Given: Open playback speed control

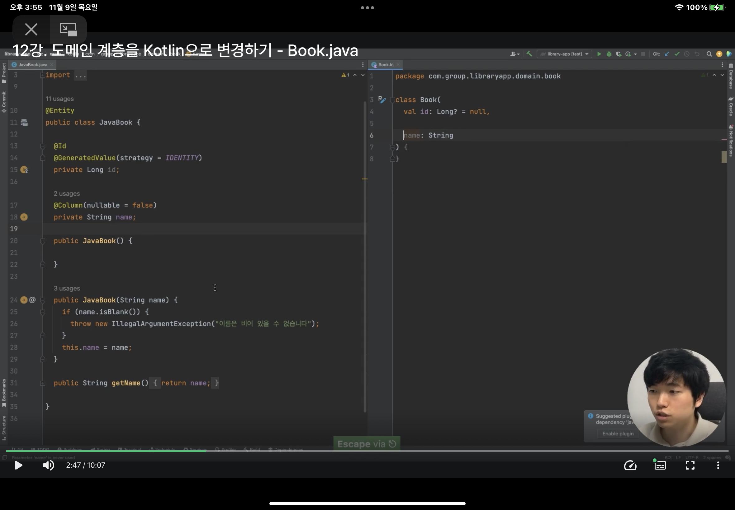Looking at the screenshot, I should 630,465.
